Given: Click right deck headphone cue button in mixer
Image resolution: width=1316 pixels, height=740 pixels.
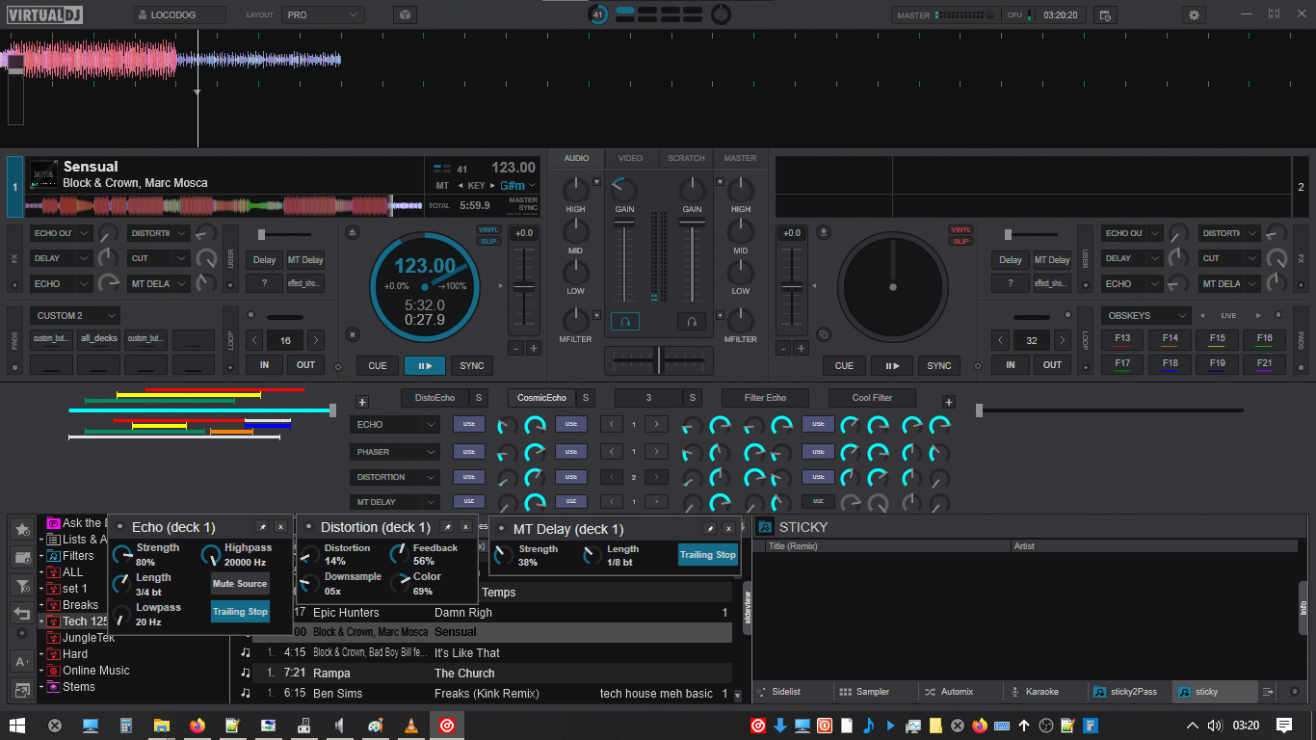Looking at the screenshot, I should coord(692,321).
